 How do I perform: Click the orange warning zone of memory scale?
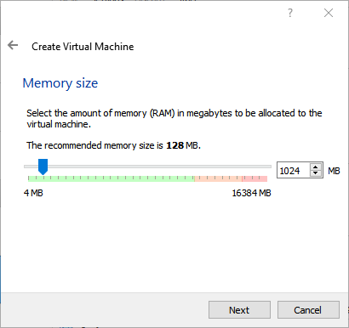(x=218, y=178)
